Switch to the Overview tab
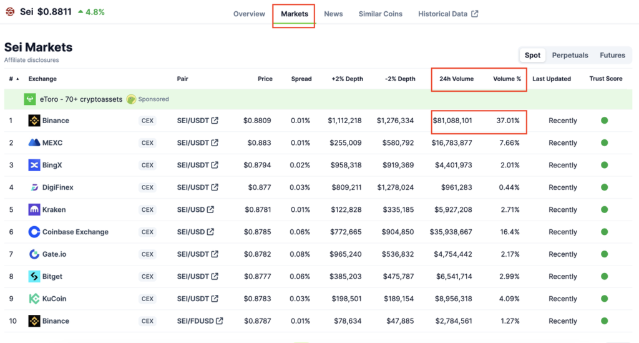The height and width of the screenshot is (343, 639). coord(249,14)
